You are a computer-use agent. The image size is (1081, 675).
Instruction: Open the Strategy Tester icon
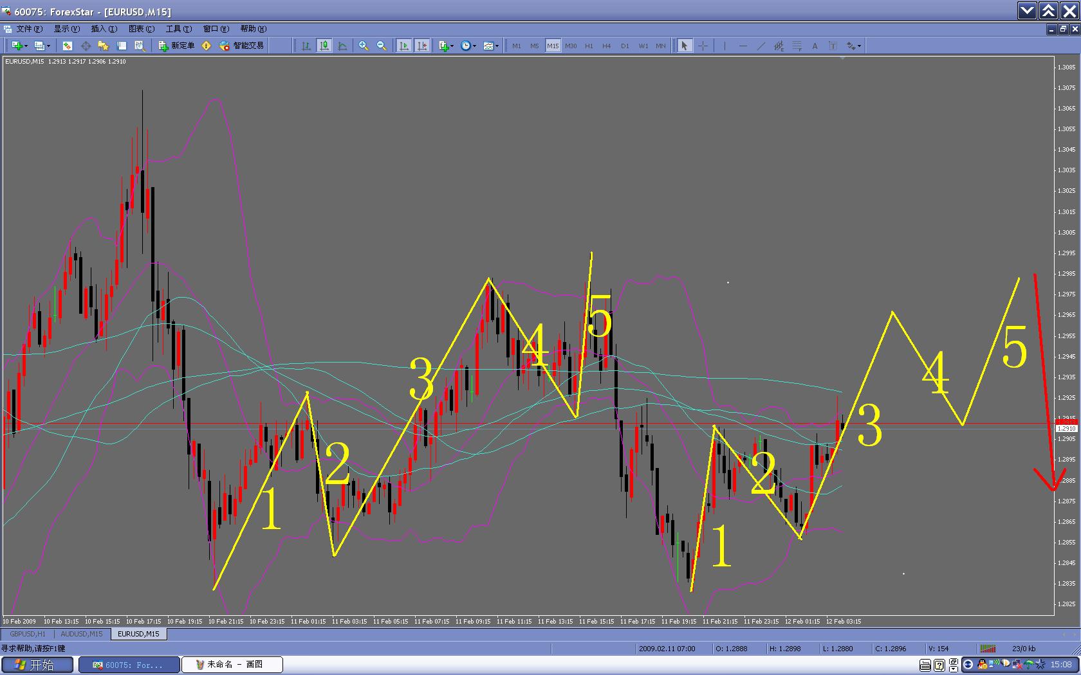[140, 46]
